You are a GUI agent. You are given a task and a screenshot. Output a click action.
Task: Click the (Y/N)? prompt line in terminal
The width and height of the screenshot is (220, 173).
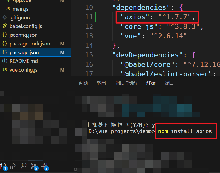pos(121,125)
